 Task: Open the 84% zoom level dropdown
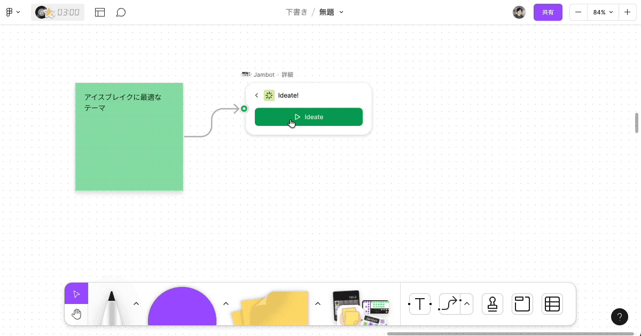click(603, 12)
